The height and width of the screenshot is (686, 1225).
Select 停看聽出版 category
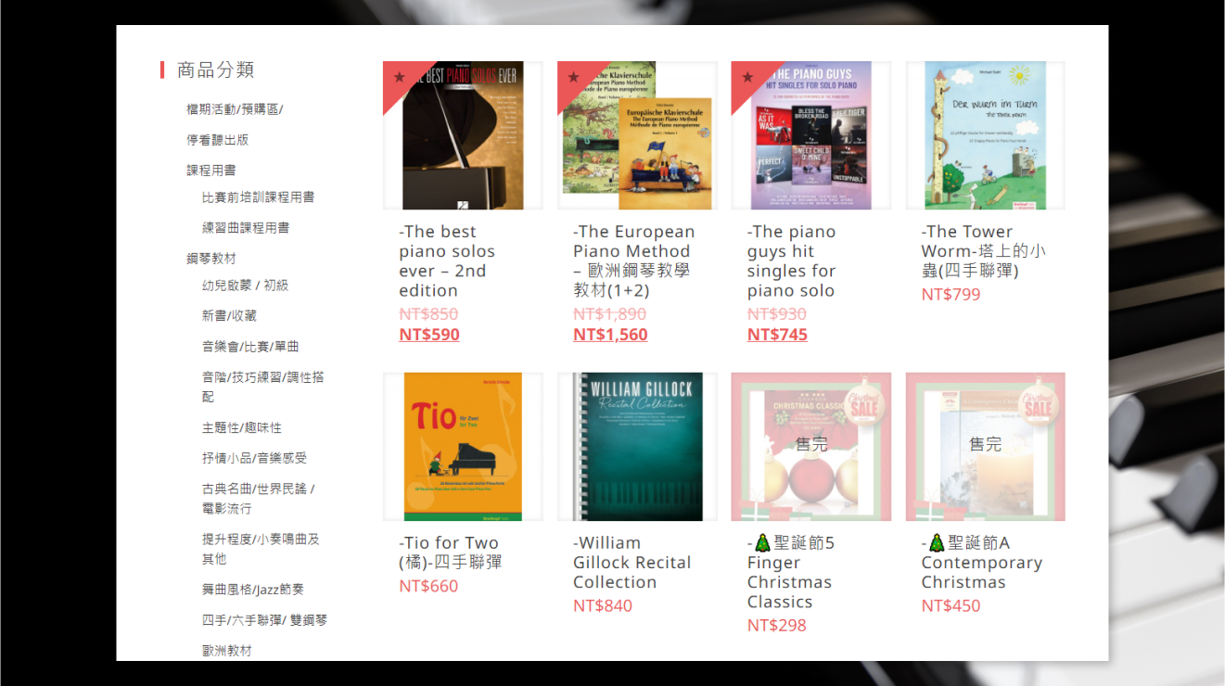(x=217, y=140)
